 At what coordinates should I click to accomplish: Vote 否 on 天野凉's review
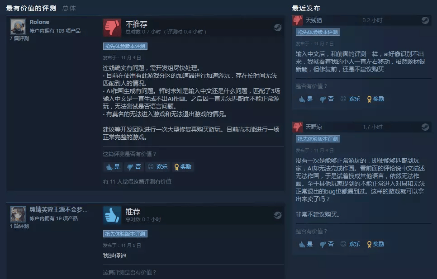pos(327,244)
